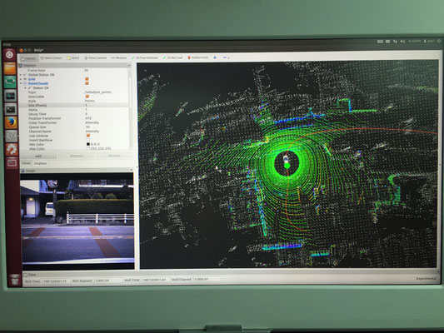The image size is (444, 333).
Task: Toggle the Grid display checkbox
Action: [x=87, y=79]
